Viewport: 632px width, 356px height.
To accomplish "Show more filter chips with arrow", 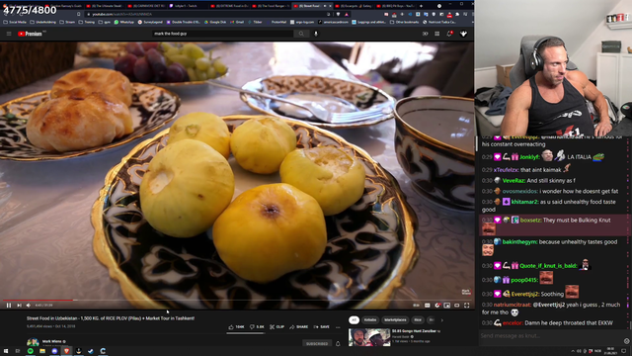I will pyautogui.click(x=442, y=320).
